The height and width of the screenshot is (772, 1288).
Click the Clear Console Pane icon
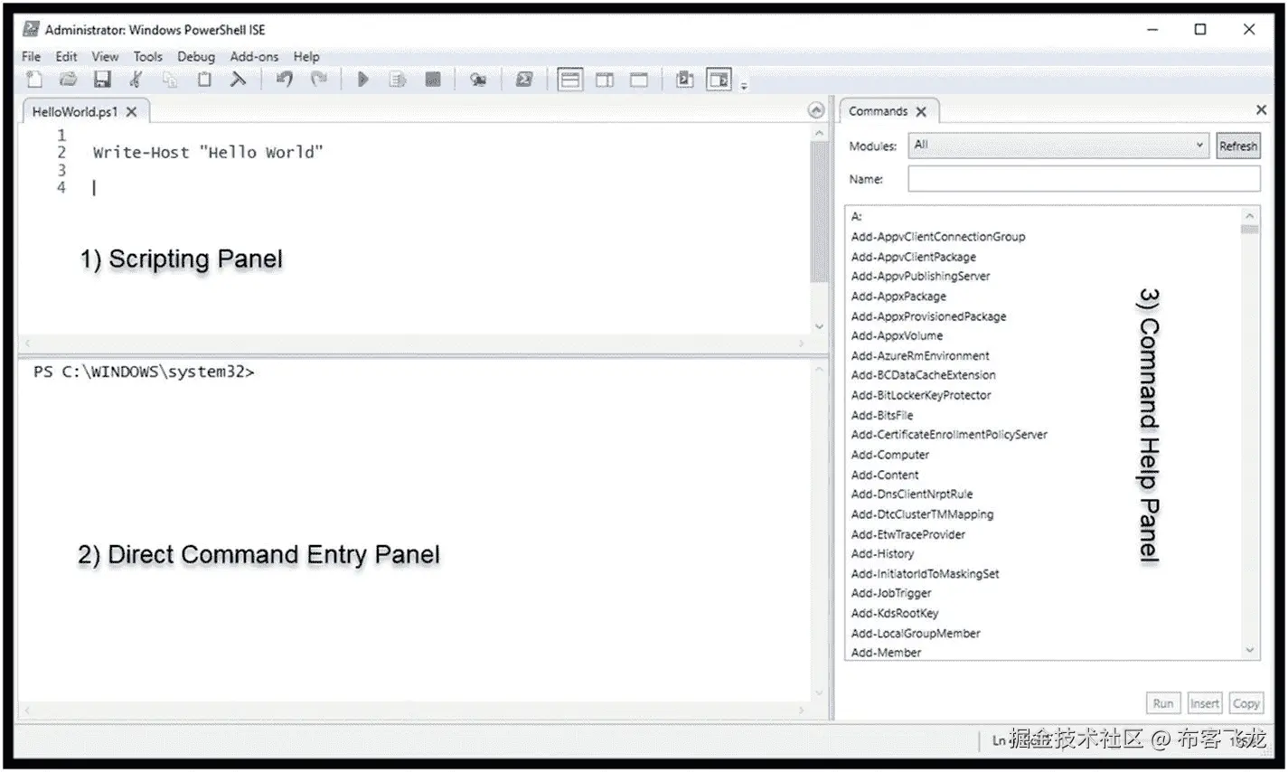pyautogui.click(x=238, y=80)
